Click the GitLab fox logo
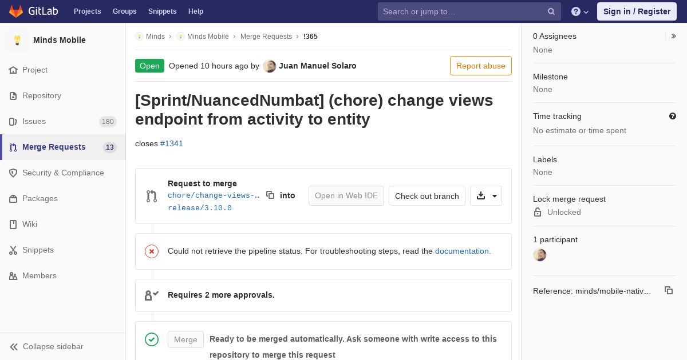Viewport: 687px width, 360px height. (16, 11)
